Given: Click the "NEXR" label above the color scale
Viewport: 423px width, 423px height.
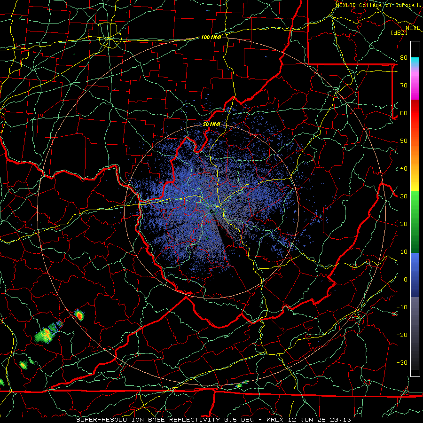Looking at the screenshot, I should 413,28.
